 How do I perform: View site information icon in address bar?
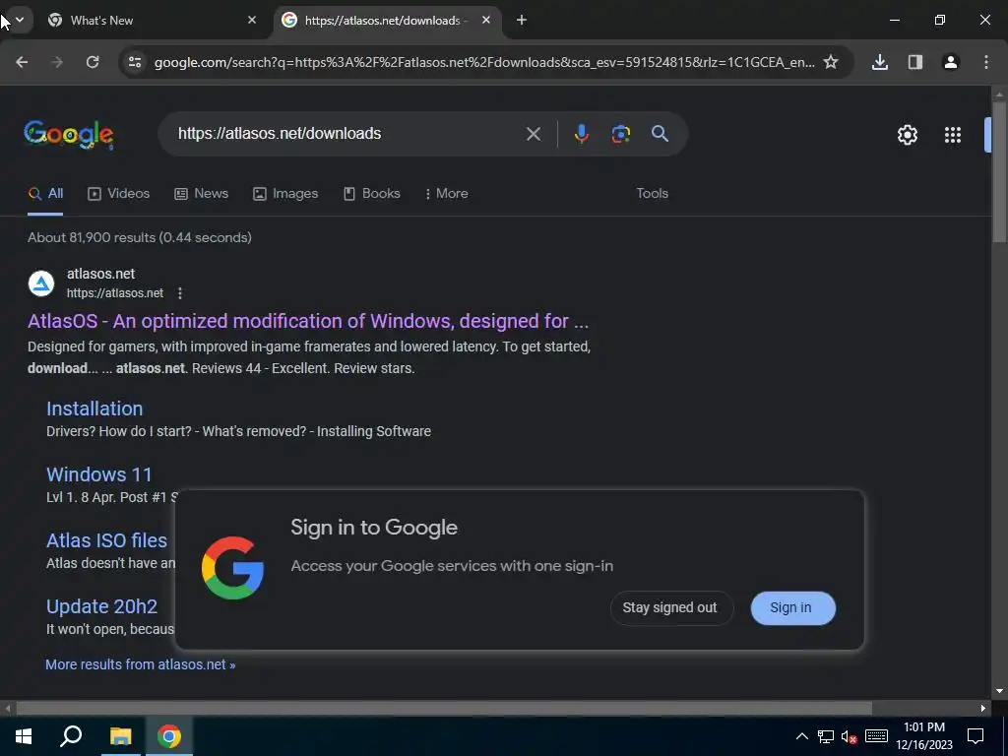(x=135, y=62)
